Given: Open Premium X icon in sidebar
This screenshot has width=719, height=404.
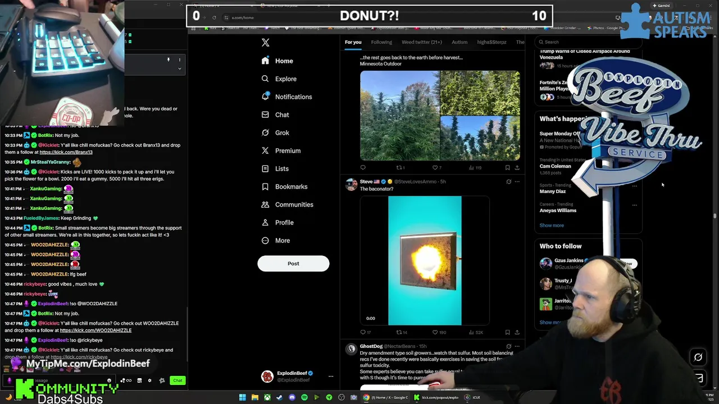Looking at the screenshot, I should (265, 150).
